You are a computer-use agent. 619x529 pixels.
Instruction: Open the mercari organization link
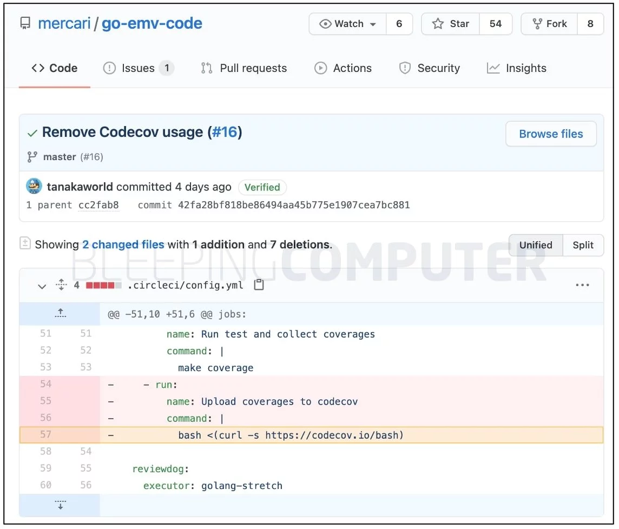click(x=64, y=23)
